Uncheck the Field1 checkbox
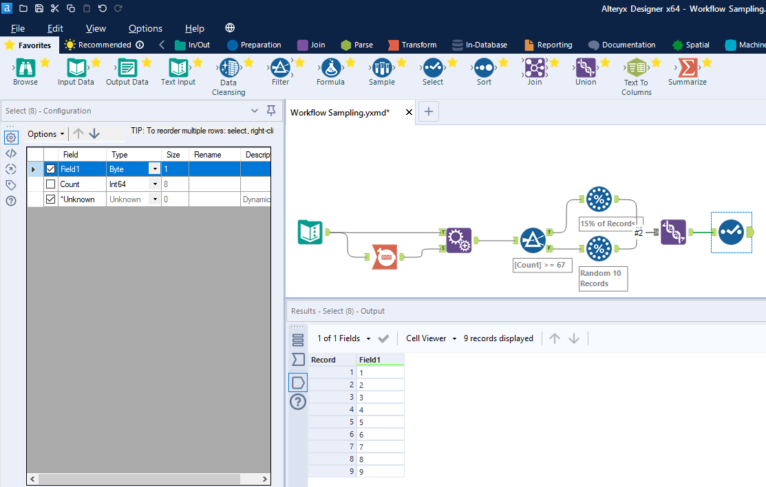766x487 pixels. click(x=50, y=169)
